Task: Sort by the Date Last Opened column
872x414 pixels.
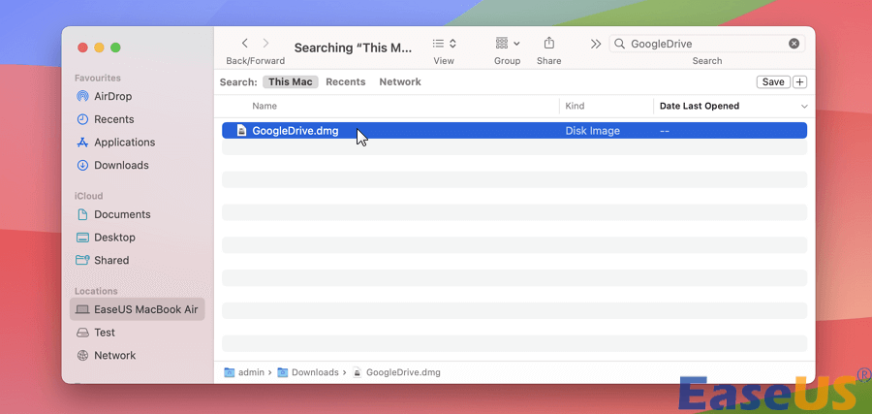Action: click(700, 106)
